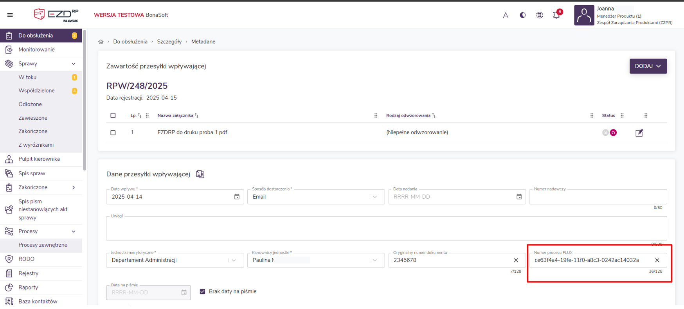Open the DODAJ dropdown button

click(x=648, y=66)
